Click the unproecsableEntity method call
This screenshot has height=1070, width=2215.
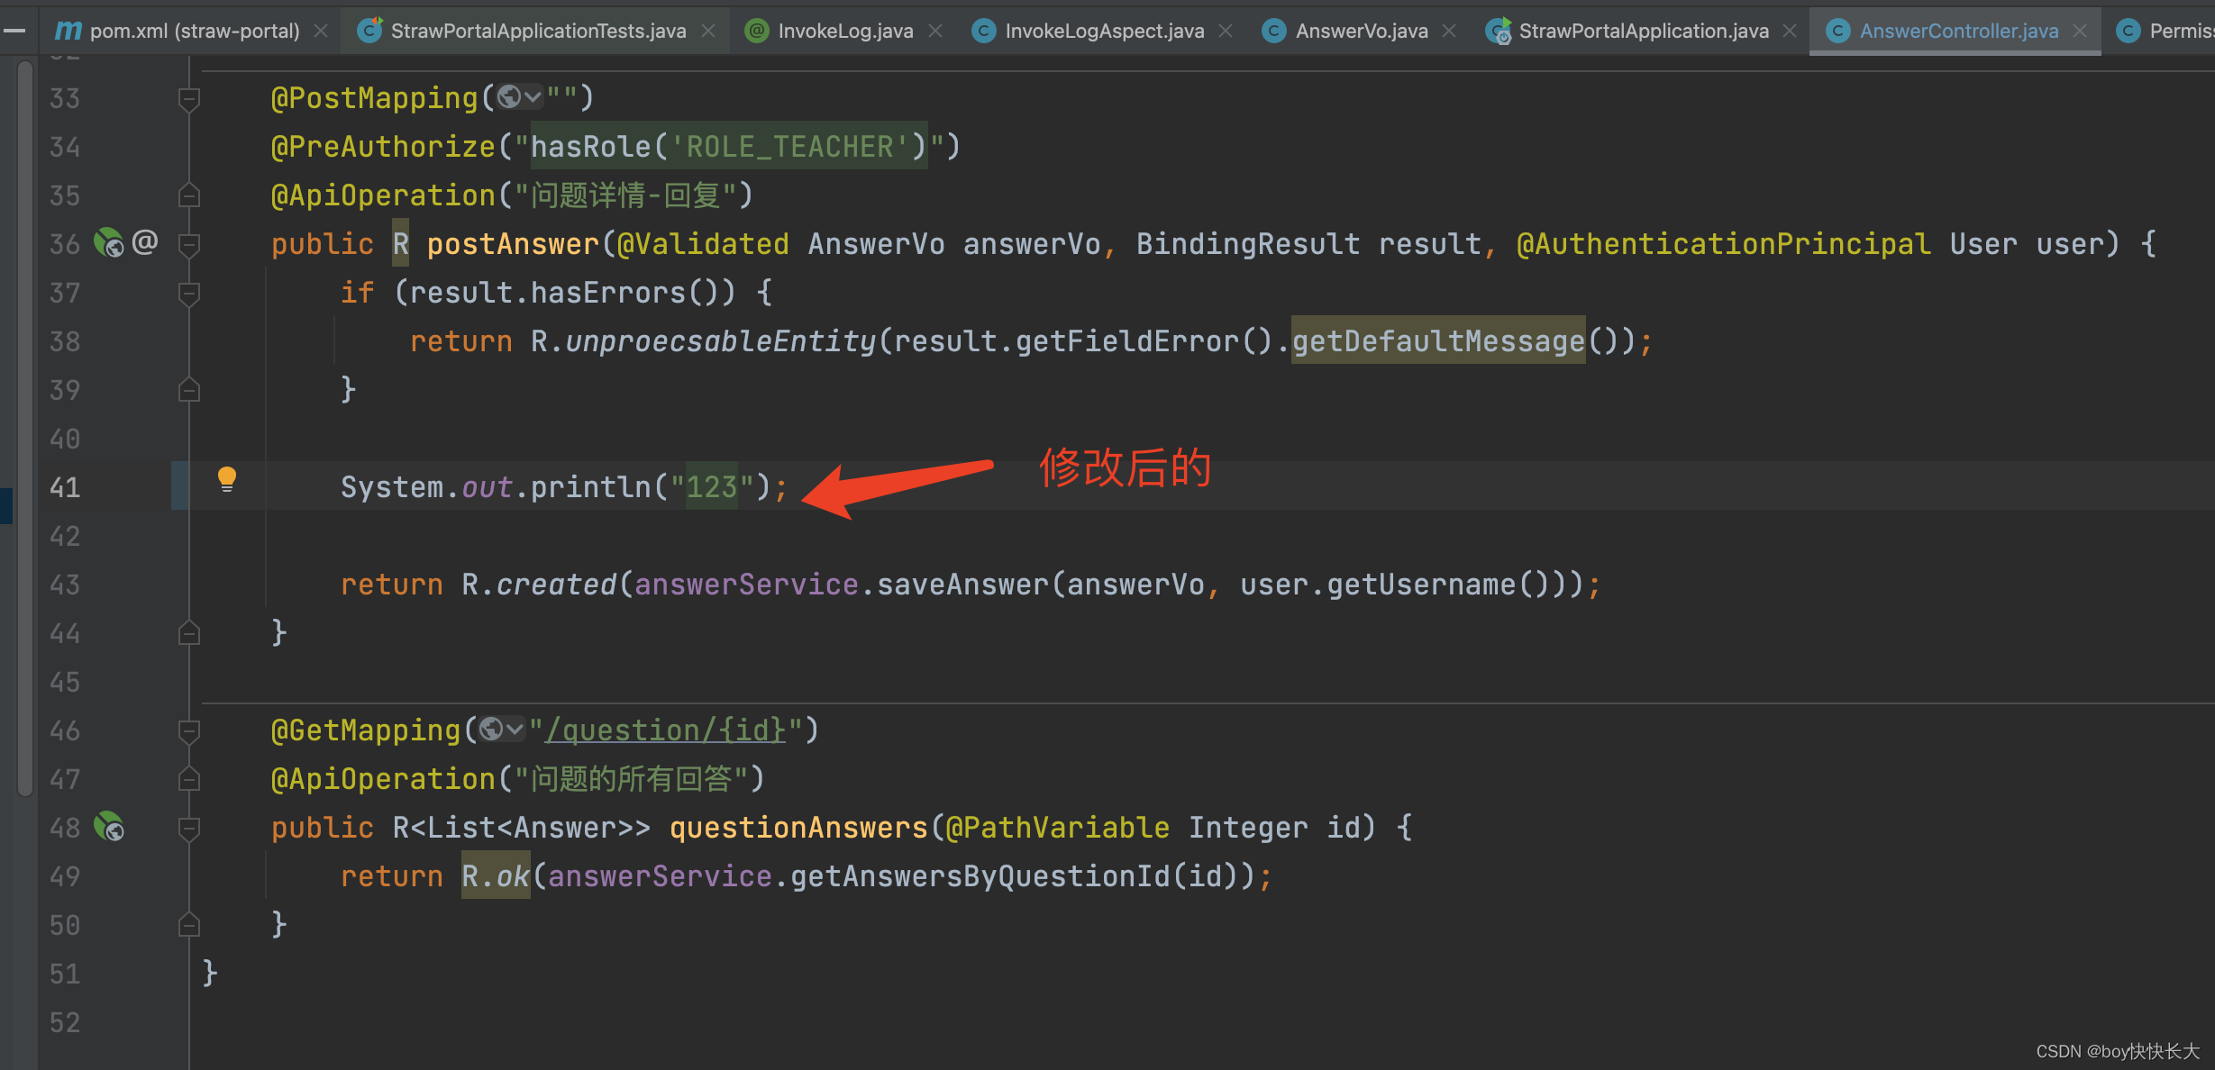[x=720, y=340]
